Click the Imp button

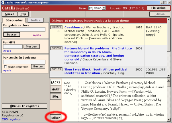(24, 14)
